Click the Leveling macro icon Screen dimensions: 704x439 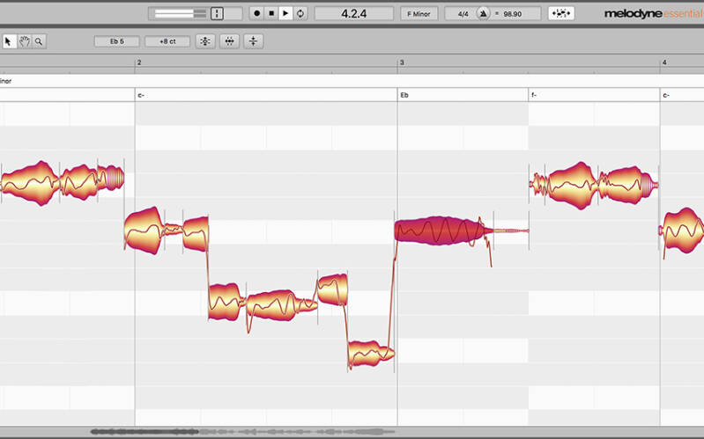[253, 41]
